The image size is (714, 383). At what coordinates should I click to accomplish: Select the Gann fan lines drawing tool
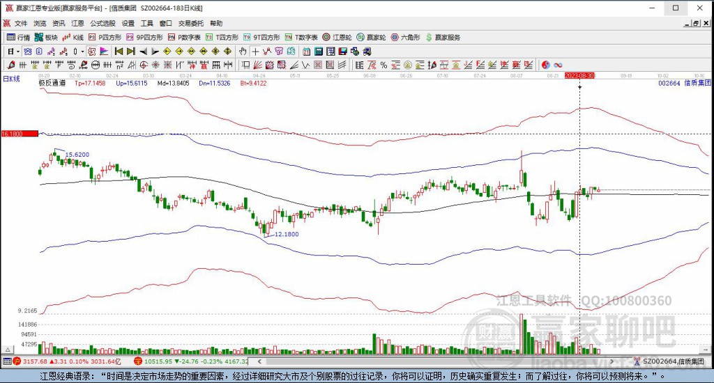[x=257, y=65]
